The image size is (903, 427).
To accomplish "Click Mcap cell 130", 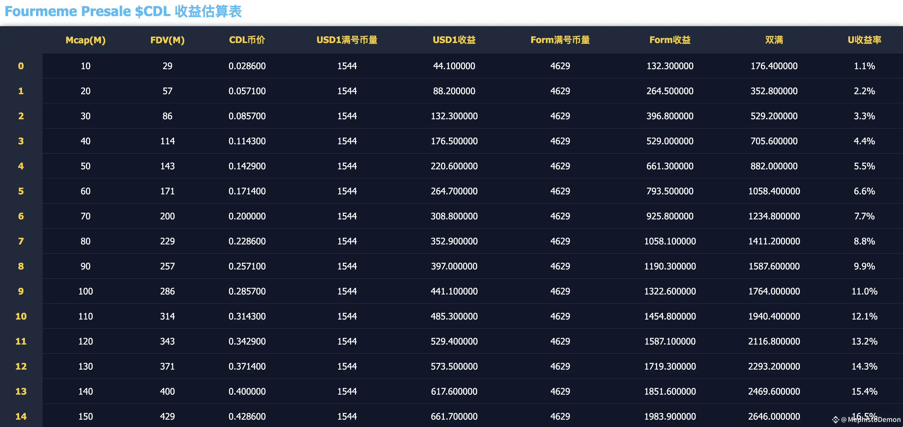I will tap(86, 367).
